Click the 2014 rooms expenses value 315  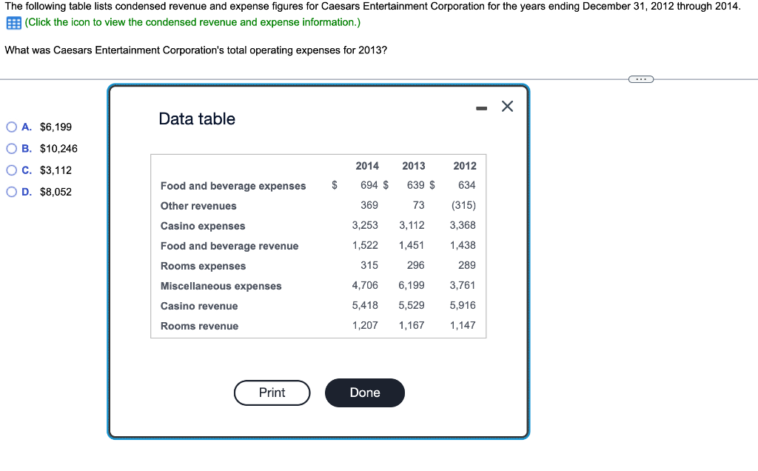tap(369, 265)
